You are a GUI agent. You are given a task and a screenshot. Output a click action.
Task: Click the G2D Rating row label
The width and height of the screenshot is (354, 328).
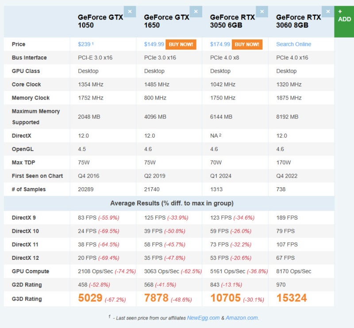pos(27,285)
